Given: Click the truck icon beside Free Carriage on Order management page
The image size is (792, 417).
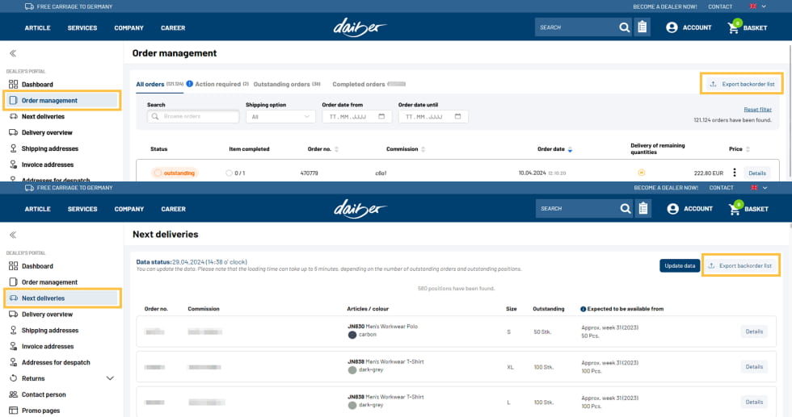Looking at the screenshot, I should point(29,6).
